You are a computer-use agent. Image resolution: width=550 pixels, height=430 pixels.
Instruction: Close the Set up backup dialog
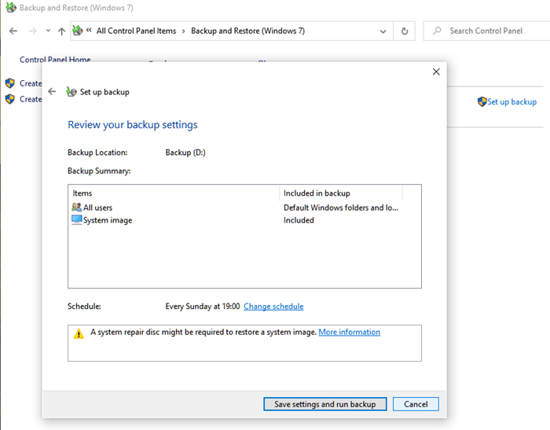pos(436,72)
